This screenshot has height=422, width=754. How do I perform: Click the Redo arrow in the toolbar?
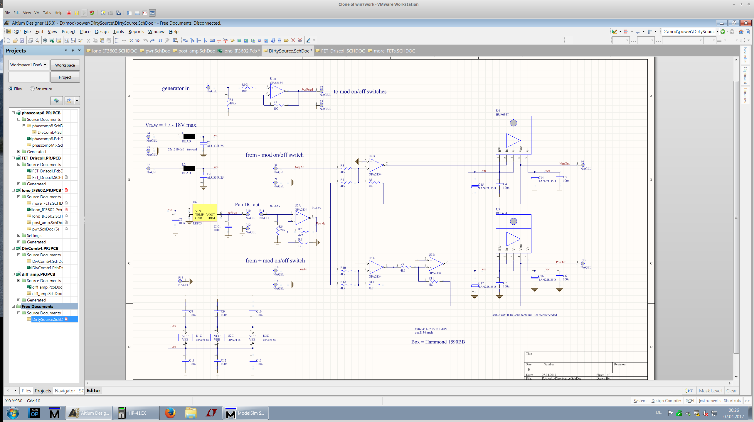point(152,40)
